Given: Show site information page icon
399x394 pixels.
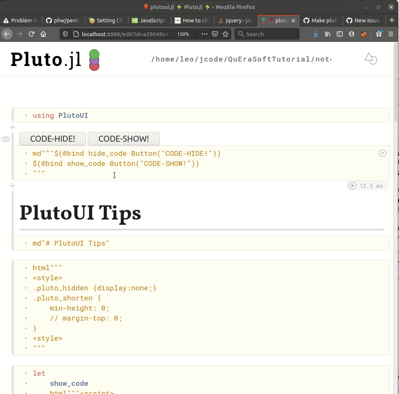Looking at the screenshot, I should (76, 34).
